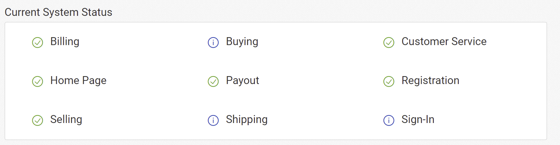Click the green checkmark next to Customer Service
560x145 pixels.
coord(389,43)
